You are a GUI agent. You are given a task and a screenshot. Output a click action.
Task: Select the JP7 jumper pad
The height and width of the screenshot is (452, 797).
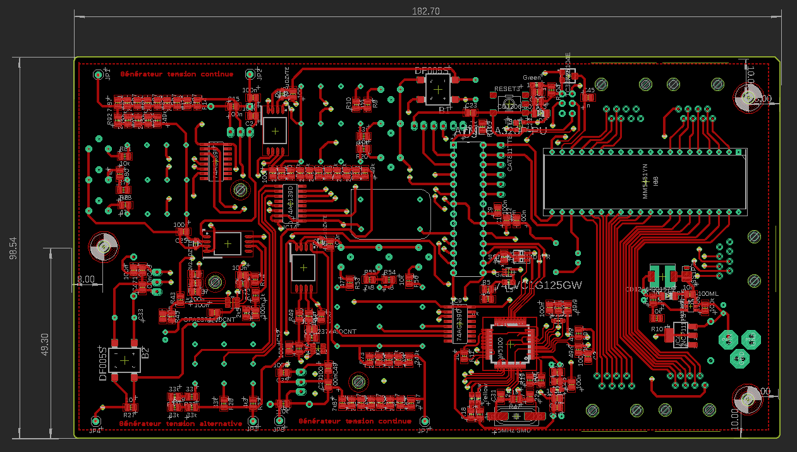pos(424,421)
